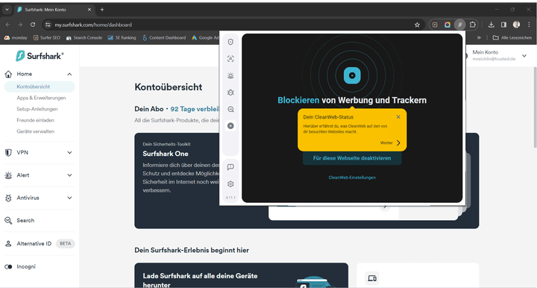Viewport: 537px width, 288px height.
Task: Click the Surfshark logo
Action: (40, 56)
